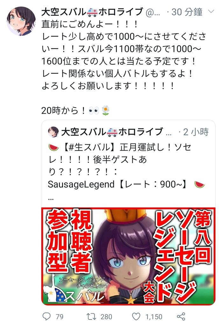Click the 2 小時 quoted tweet timestamp
Screen dimensions: 222x326
tap(196, 132)
